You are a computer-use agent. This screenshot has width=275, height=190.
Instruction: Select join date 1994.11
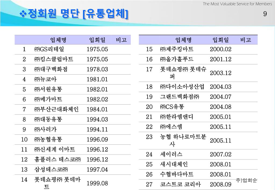pyautogui.click(x=97, y=129)
